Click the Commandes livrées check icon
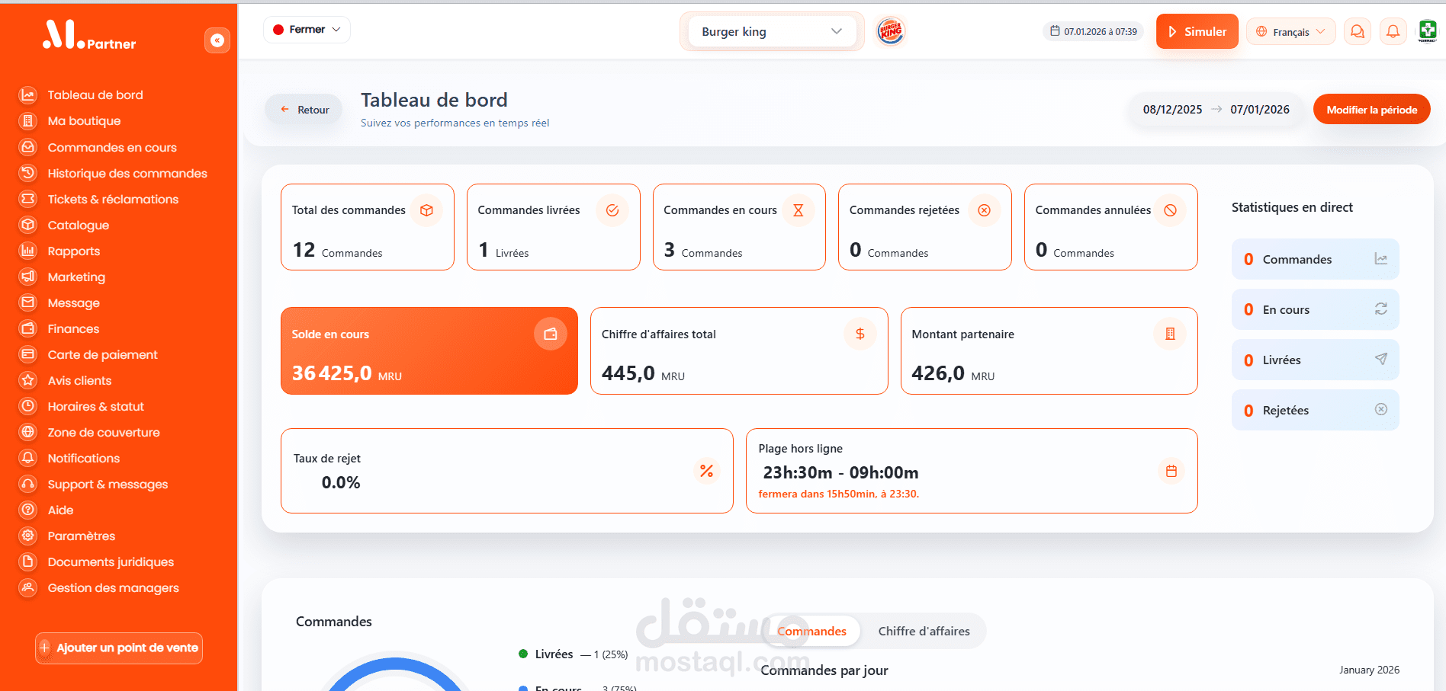1446x691 pixels. tap(612, 210)
